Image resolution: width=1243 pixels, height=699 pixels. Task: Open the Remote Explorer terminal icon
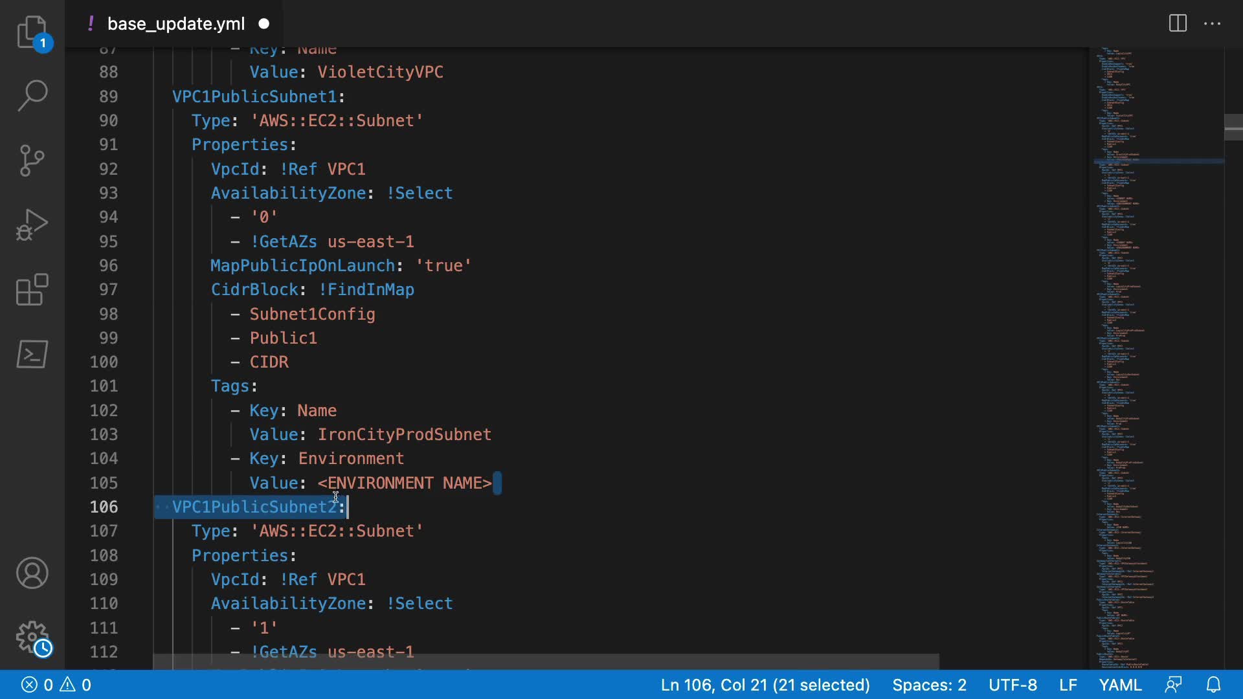(x=32, y=354)
